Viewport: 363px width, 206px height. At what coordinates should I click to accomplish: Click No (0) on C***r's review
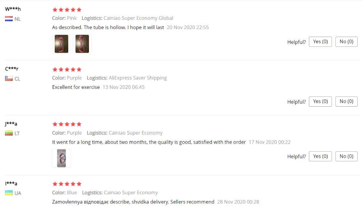[346, 102]
